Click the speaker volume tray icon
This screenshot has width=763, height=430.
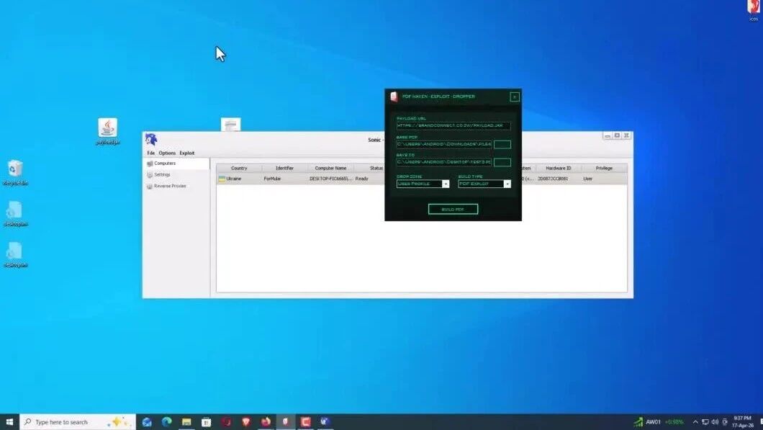point(715,422)
